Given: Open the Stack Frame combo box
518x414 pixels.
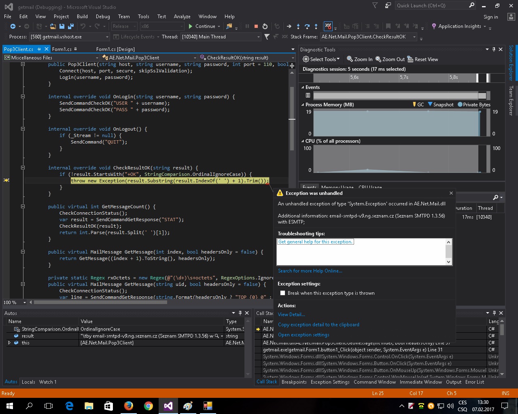Looking at the screenshot, I should click(414, 37).
